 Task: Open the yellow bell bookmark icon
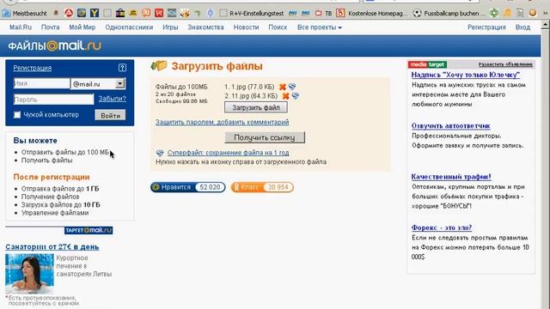click(x=507, y=14)
